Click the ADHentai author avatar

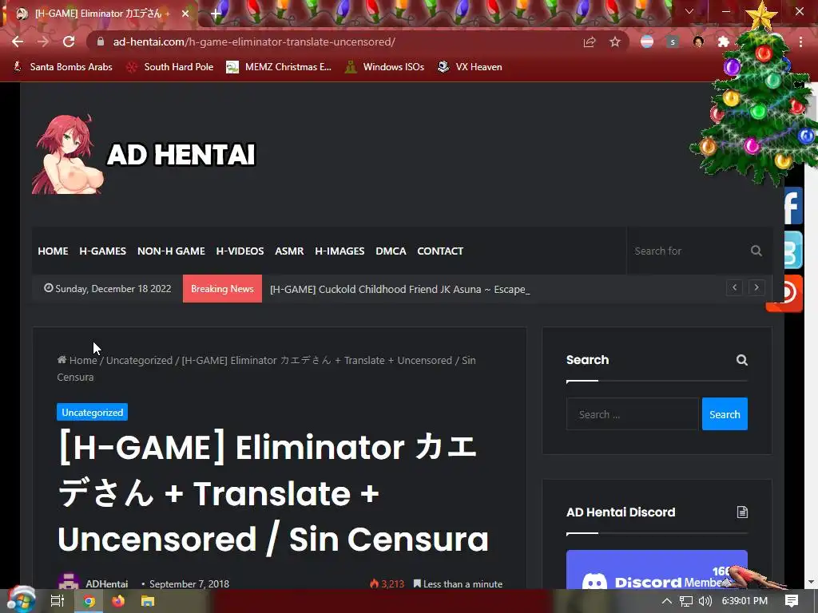[69, 581]
